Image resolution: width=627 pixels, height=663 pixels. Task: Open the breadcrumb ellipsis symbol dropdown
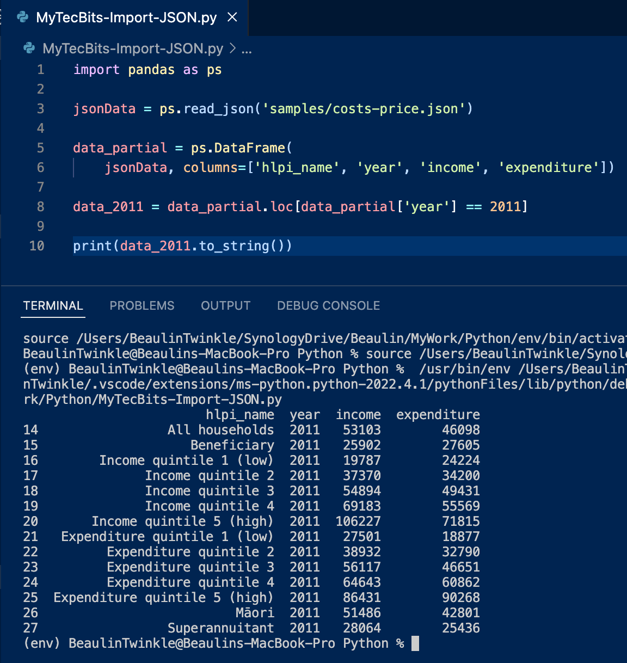(247, 49)
